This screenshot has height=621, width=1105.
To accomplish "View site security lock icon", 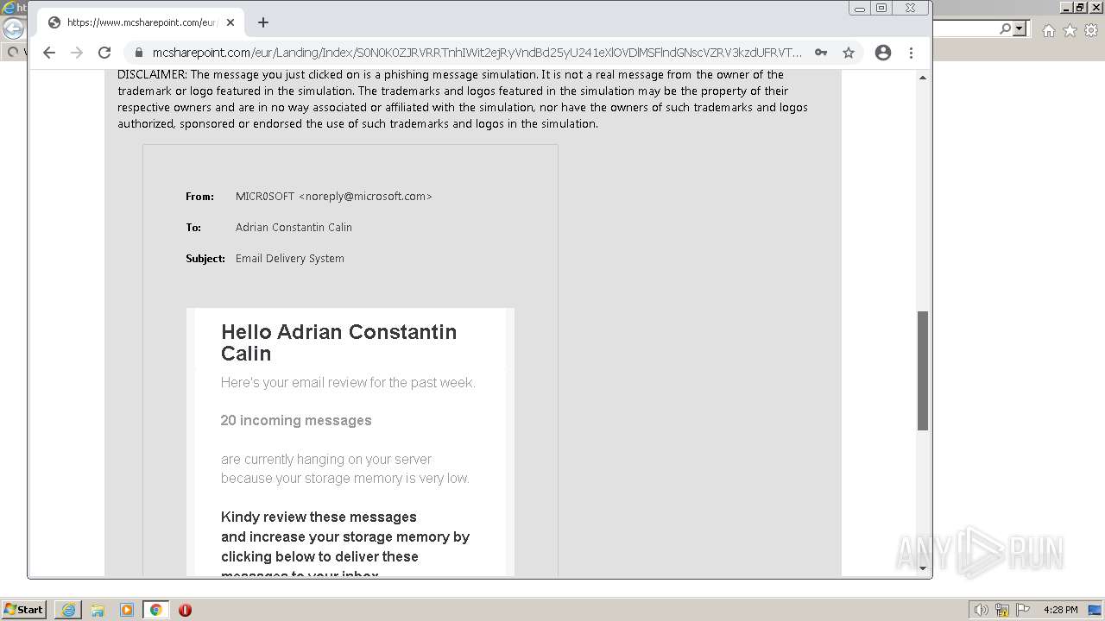I will click(x=138, y=53).
